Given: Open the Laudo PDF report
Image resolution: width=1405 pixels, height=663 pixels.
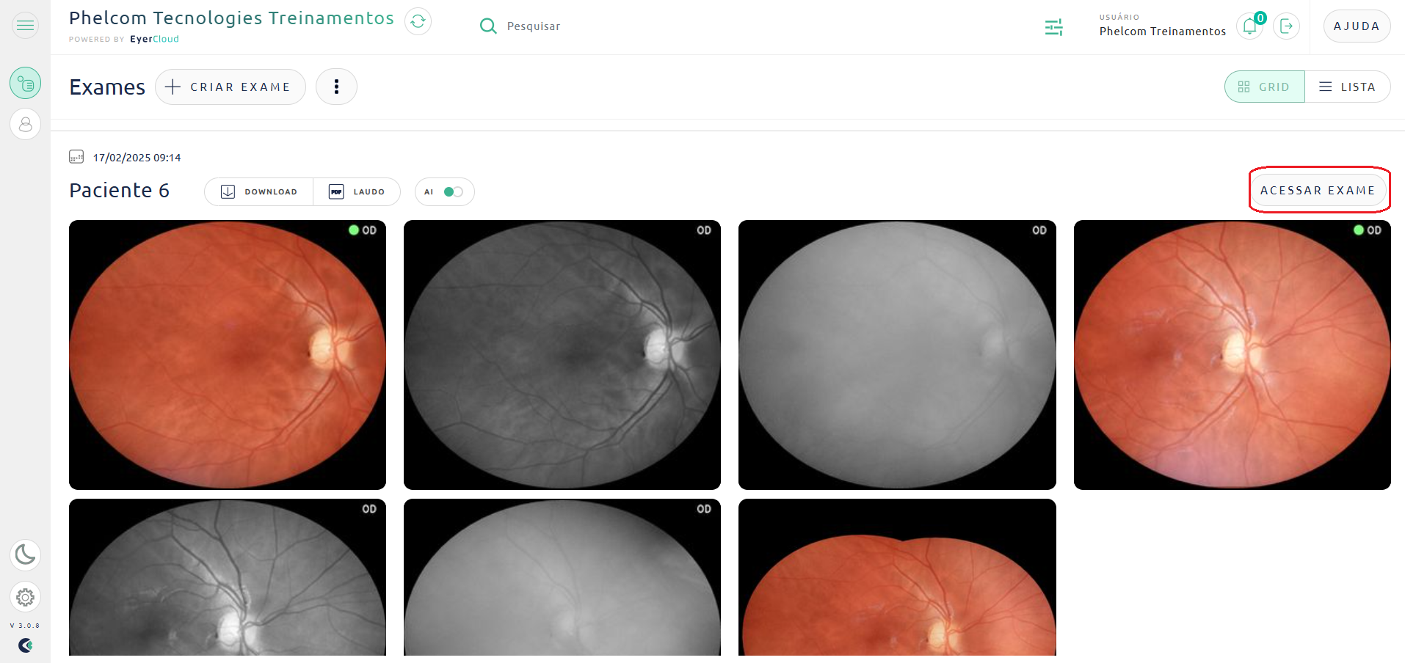Looking at the screenshot, I should pos(357,192).
